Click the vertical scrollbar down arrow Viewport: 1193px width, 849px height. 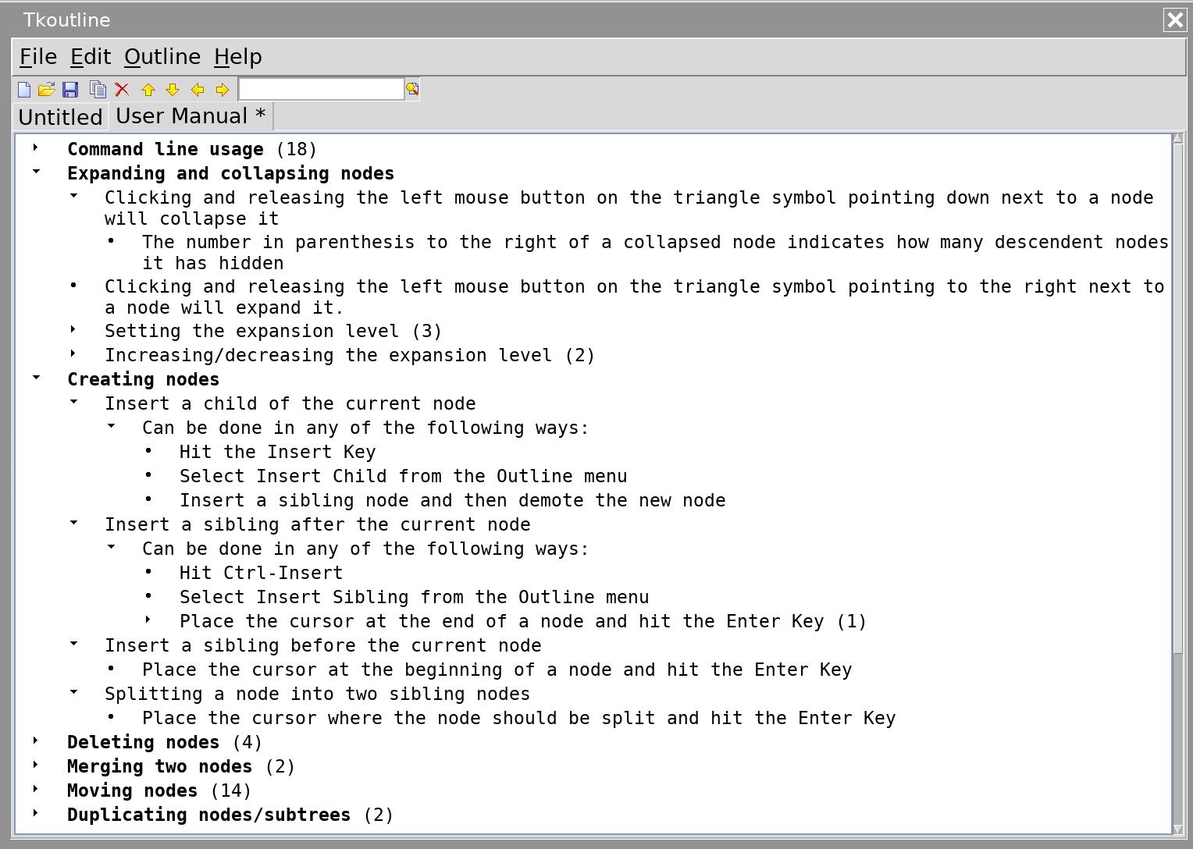coord(1178,829)
